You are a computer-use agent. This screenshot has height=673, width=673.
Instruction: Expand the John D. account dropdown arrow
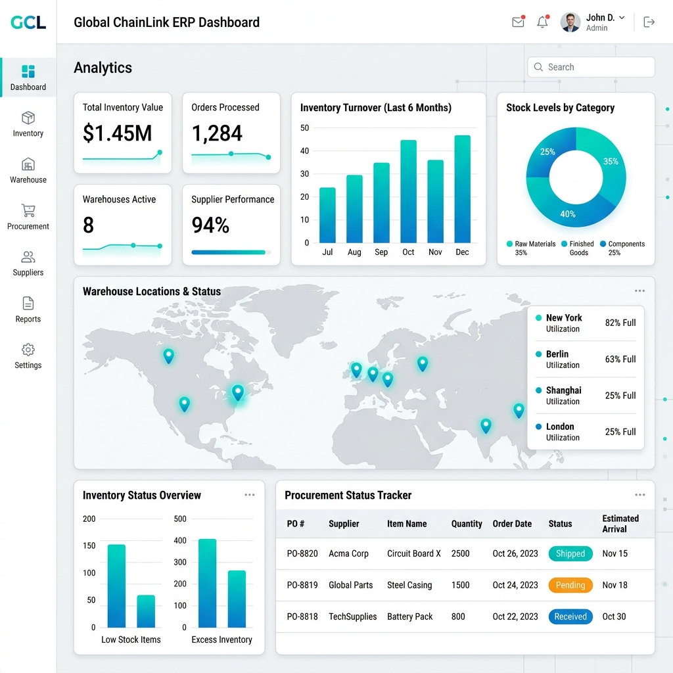(622, 18)
